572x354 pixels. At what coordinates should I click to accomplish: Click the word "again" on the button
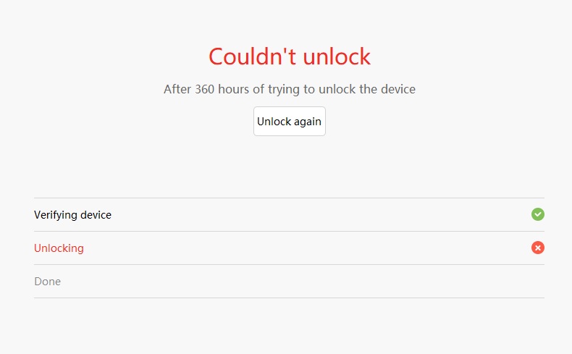click(x=307, y=122)
